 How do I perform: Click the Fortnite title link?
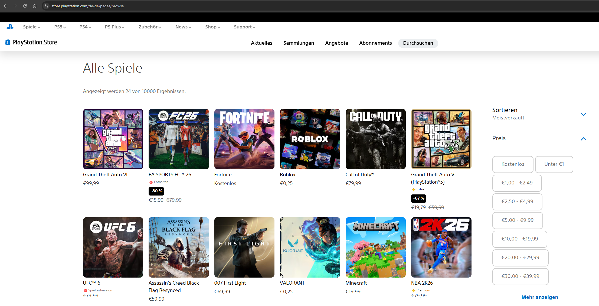click(x=223, y=175)
